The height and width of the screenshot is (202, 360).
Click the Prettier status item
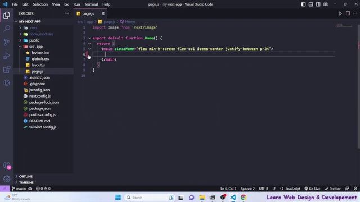pos(332,189)
